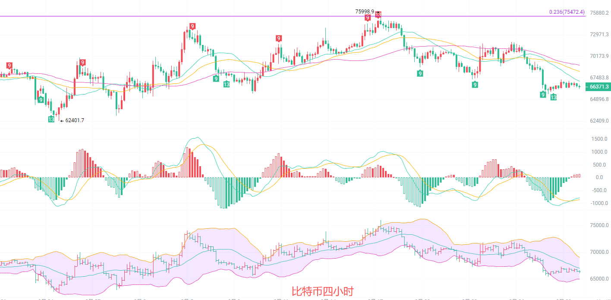Select the 65000.0 label on the Bollinger axis
The image size is (611, 300).
pyautogui.click(x=599, y=279)
